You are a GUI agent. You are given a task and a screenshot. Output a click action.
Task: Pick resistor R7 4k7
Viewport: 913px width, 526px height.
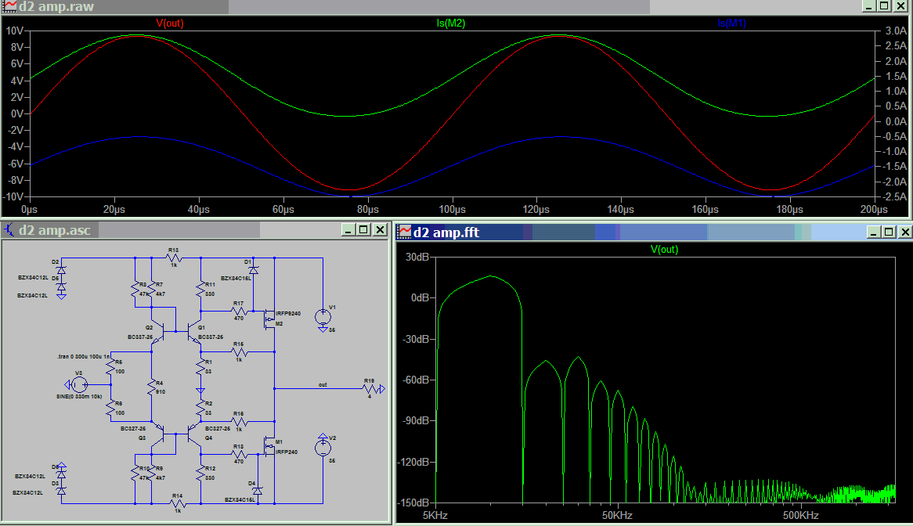click(151, 289)
